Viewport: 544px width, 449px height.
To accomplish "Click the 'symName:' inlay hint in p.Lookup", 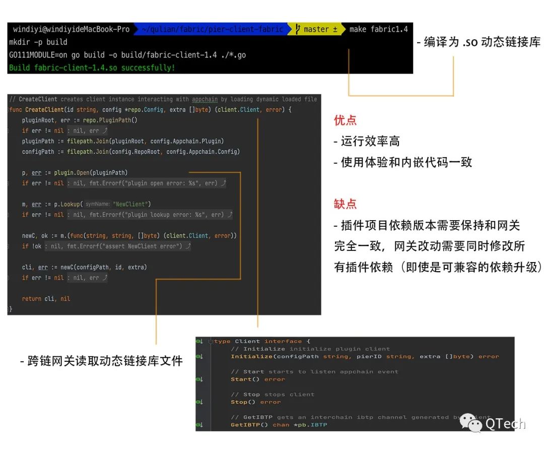I will pyautogui.click(x=98, y=205).
